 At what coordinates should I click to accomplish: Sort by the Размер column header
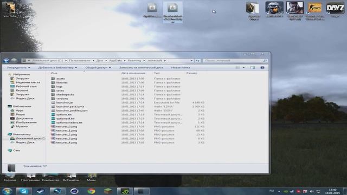pos(191,73)
